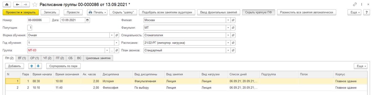Open Филиал Москва record with open icon
Viewport: 374px width, 95px height.
(x=233, y=20)
